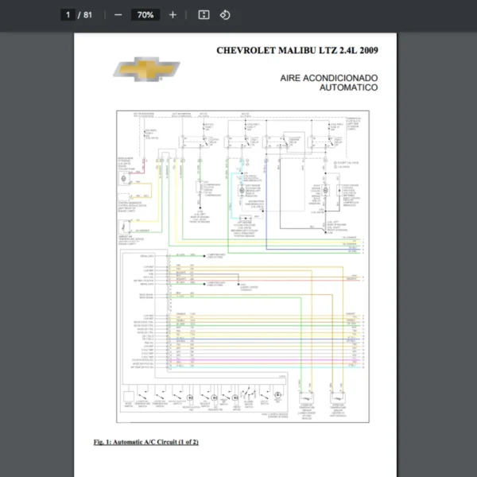Click the dark margin left of the page
The height and width of the screenshot is (477, 477).
[x=36, y=238]
